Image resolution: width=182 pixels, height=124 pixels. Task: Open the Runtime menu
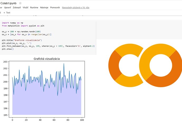[x=34, y=8]
